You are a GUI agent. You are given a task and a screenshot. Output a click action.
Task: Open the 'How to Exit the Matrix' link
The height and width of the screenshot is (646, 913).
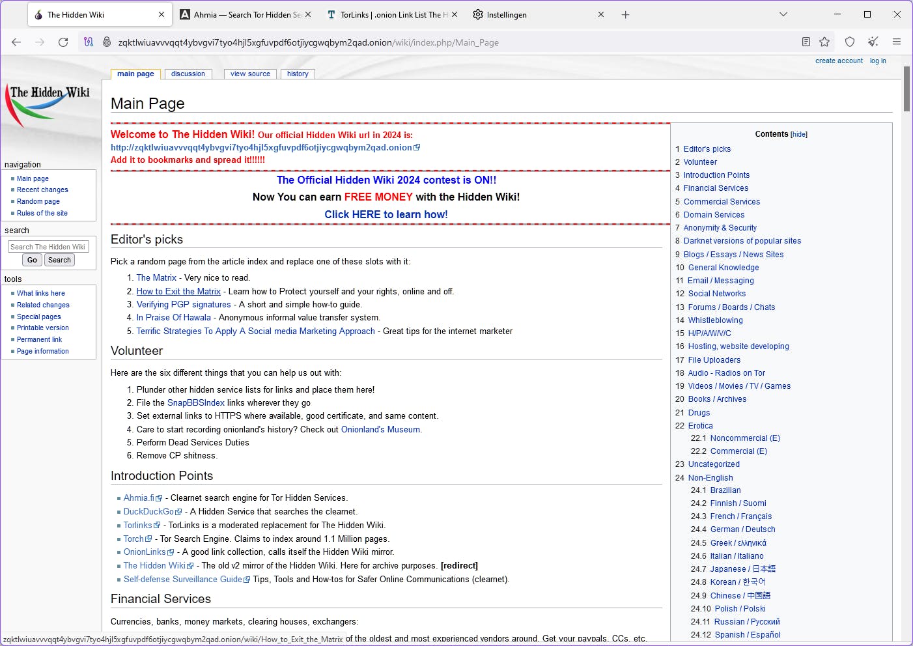[178, 292]
